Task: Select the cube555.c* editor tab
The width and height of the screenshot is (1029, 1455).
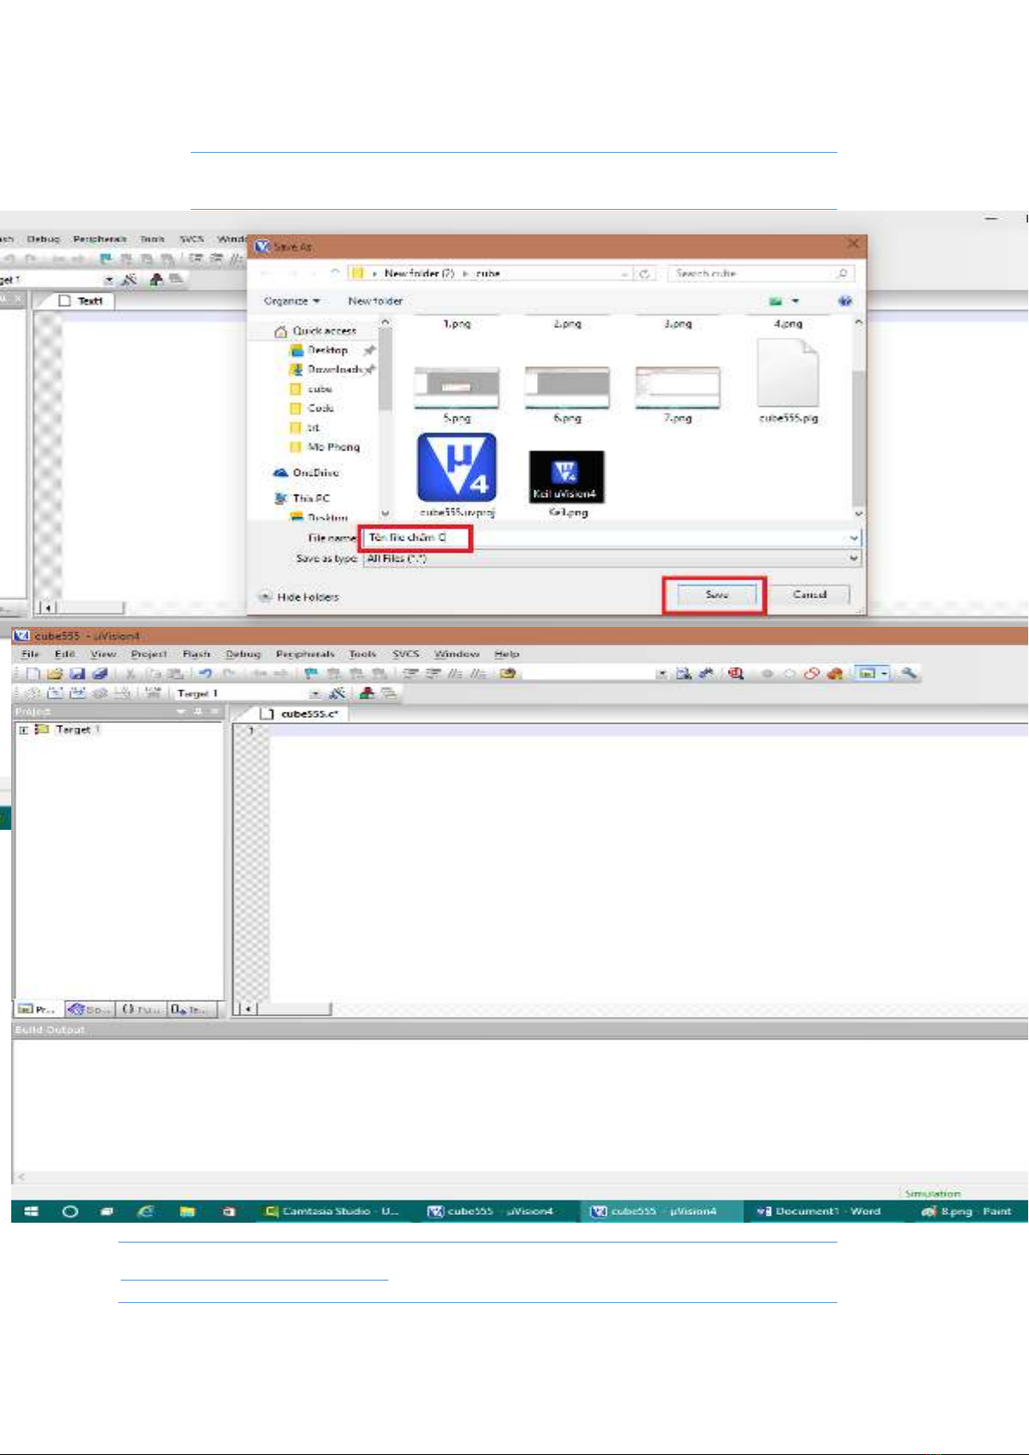Action: pos(300,714)
